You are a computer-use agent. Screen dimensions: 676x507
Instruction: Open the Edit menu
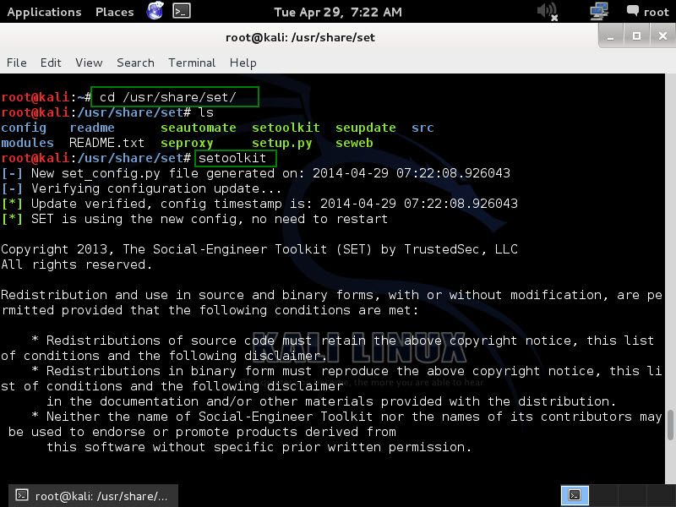click(x=51, y=63)
